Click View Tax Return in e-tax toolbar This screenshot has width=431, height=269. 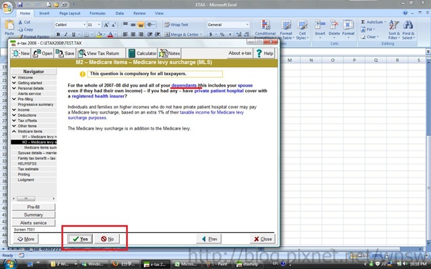[x=100, y=53]
